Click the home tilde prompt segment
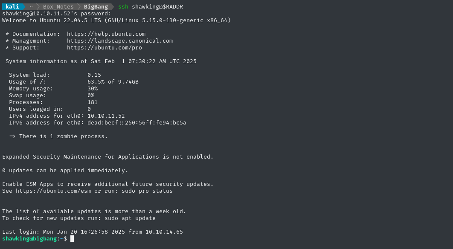 (31, 7)
